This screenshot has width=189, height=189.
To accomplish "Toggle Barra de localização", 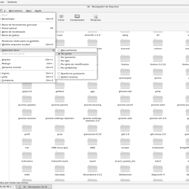I will pos(27,32).
